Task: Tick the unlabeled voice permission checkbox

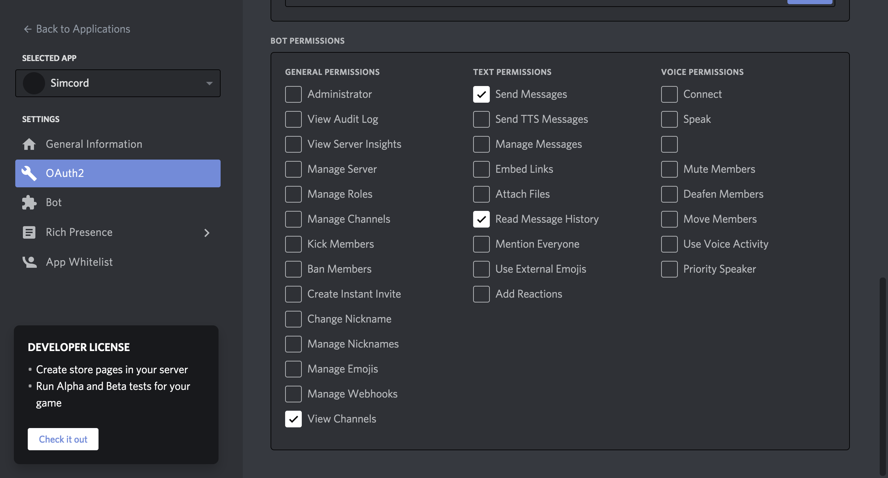Action: pos(669,144)
